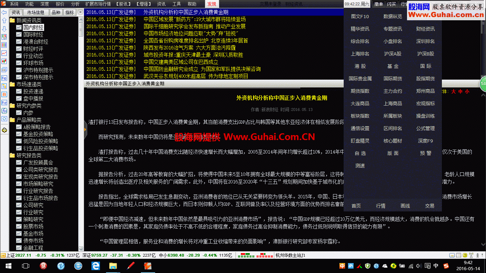Open the yellow gear settings icon
The width and height of the screenshot is (486, 273).
4,130
